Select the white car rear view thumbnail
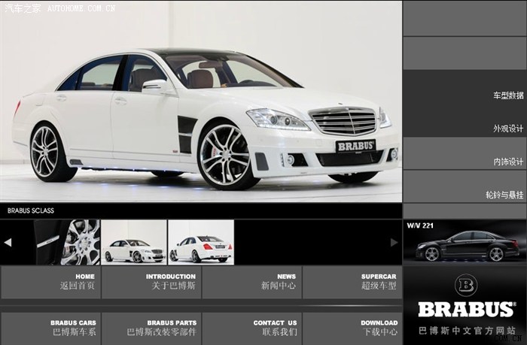 pyautogui.click(x=200, y=242)
